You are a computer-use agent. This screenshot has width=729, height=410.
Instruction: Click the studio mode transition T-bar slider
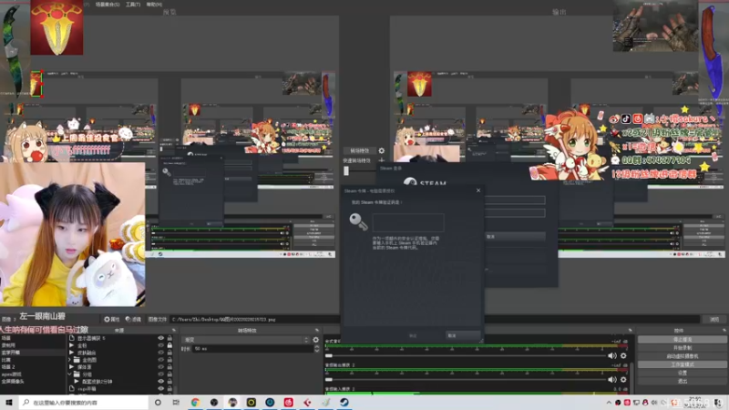pyautogui.click(x=346, y=171)
